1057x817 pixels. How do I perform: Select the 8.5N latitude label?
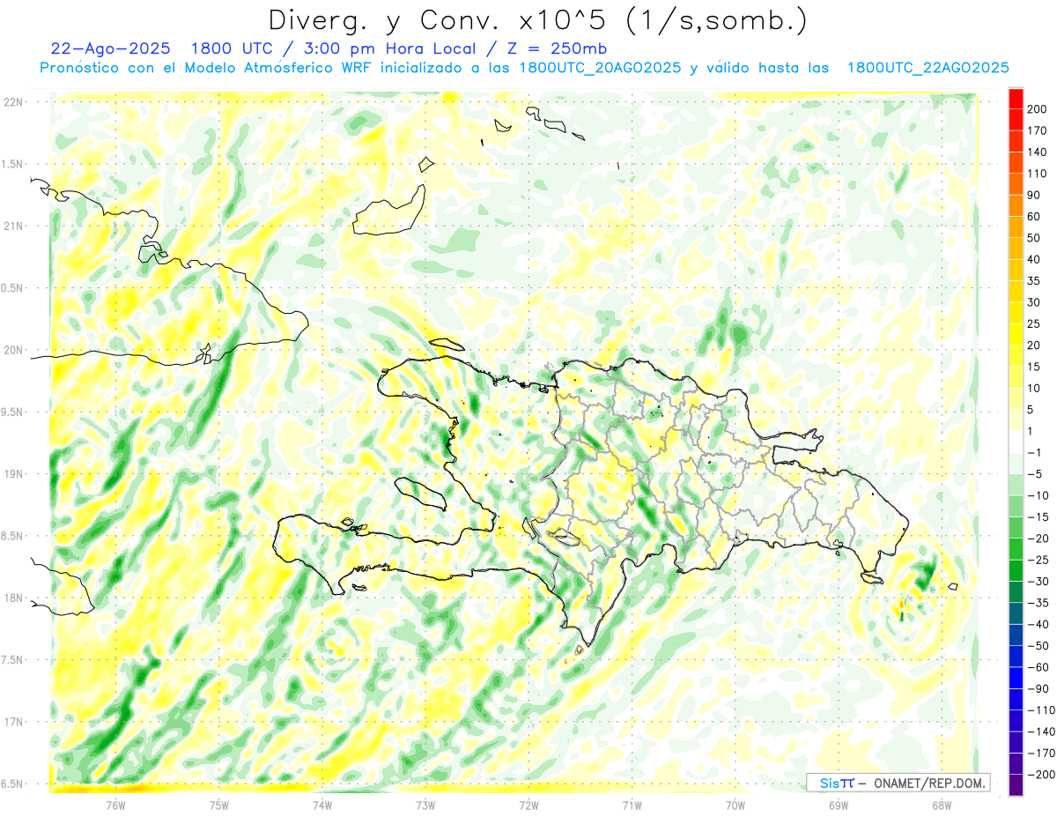11,536
